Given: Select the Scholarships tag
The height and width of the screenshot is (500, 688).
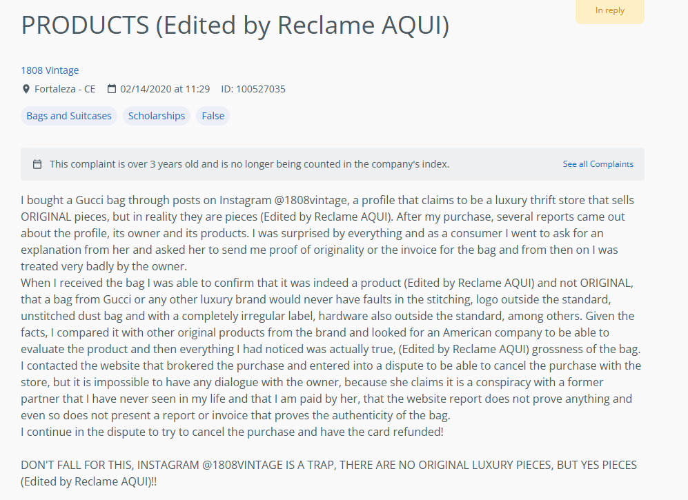Looking at the screenshot, I should point(157,116).
